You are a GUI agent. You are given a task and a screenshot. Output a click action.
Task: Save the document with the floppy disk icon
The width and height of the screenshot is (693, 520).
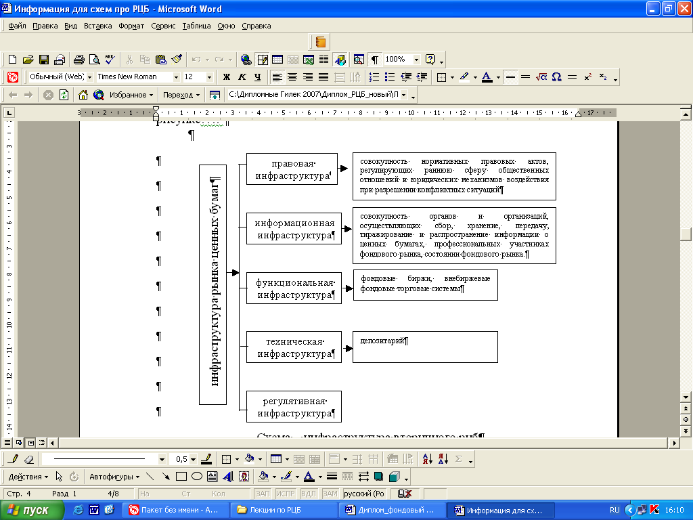tap(44, 60)
